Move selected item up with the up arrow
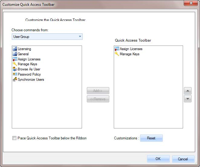The width and height of the screenshot is (200, 167). pos(188,91)
